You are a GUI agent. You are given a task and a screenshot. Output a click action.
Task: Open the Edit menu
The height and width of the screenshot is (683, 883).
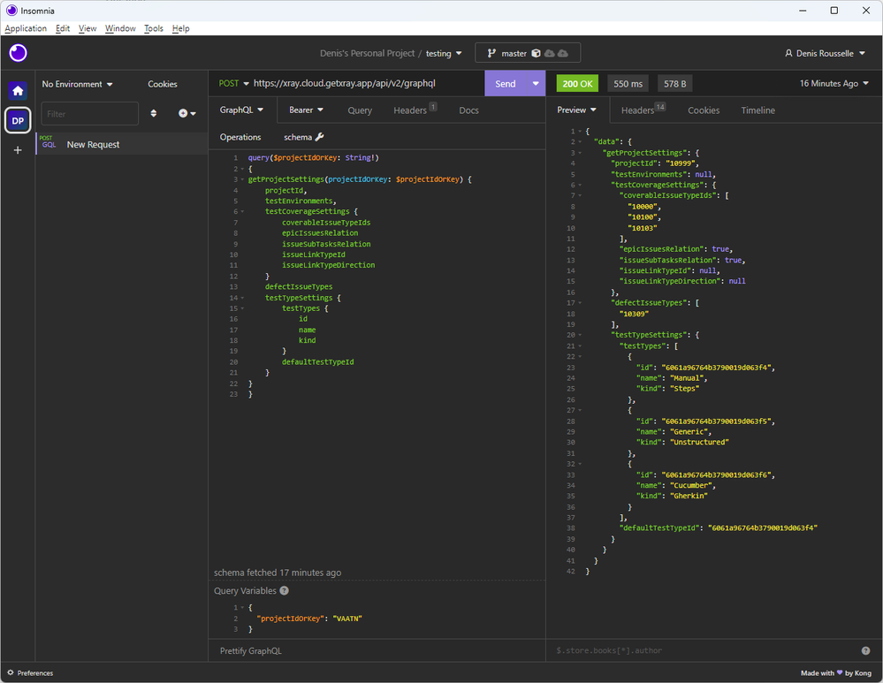pos(63,28)
